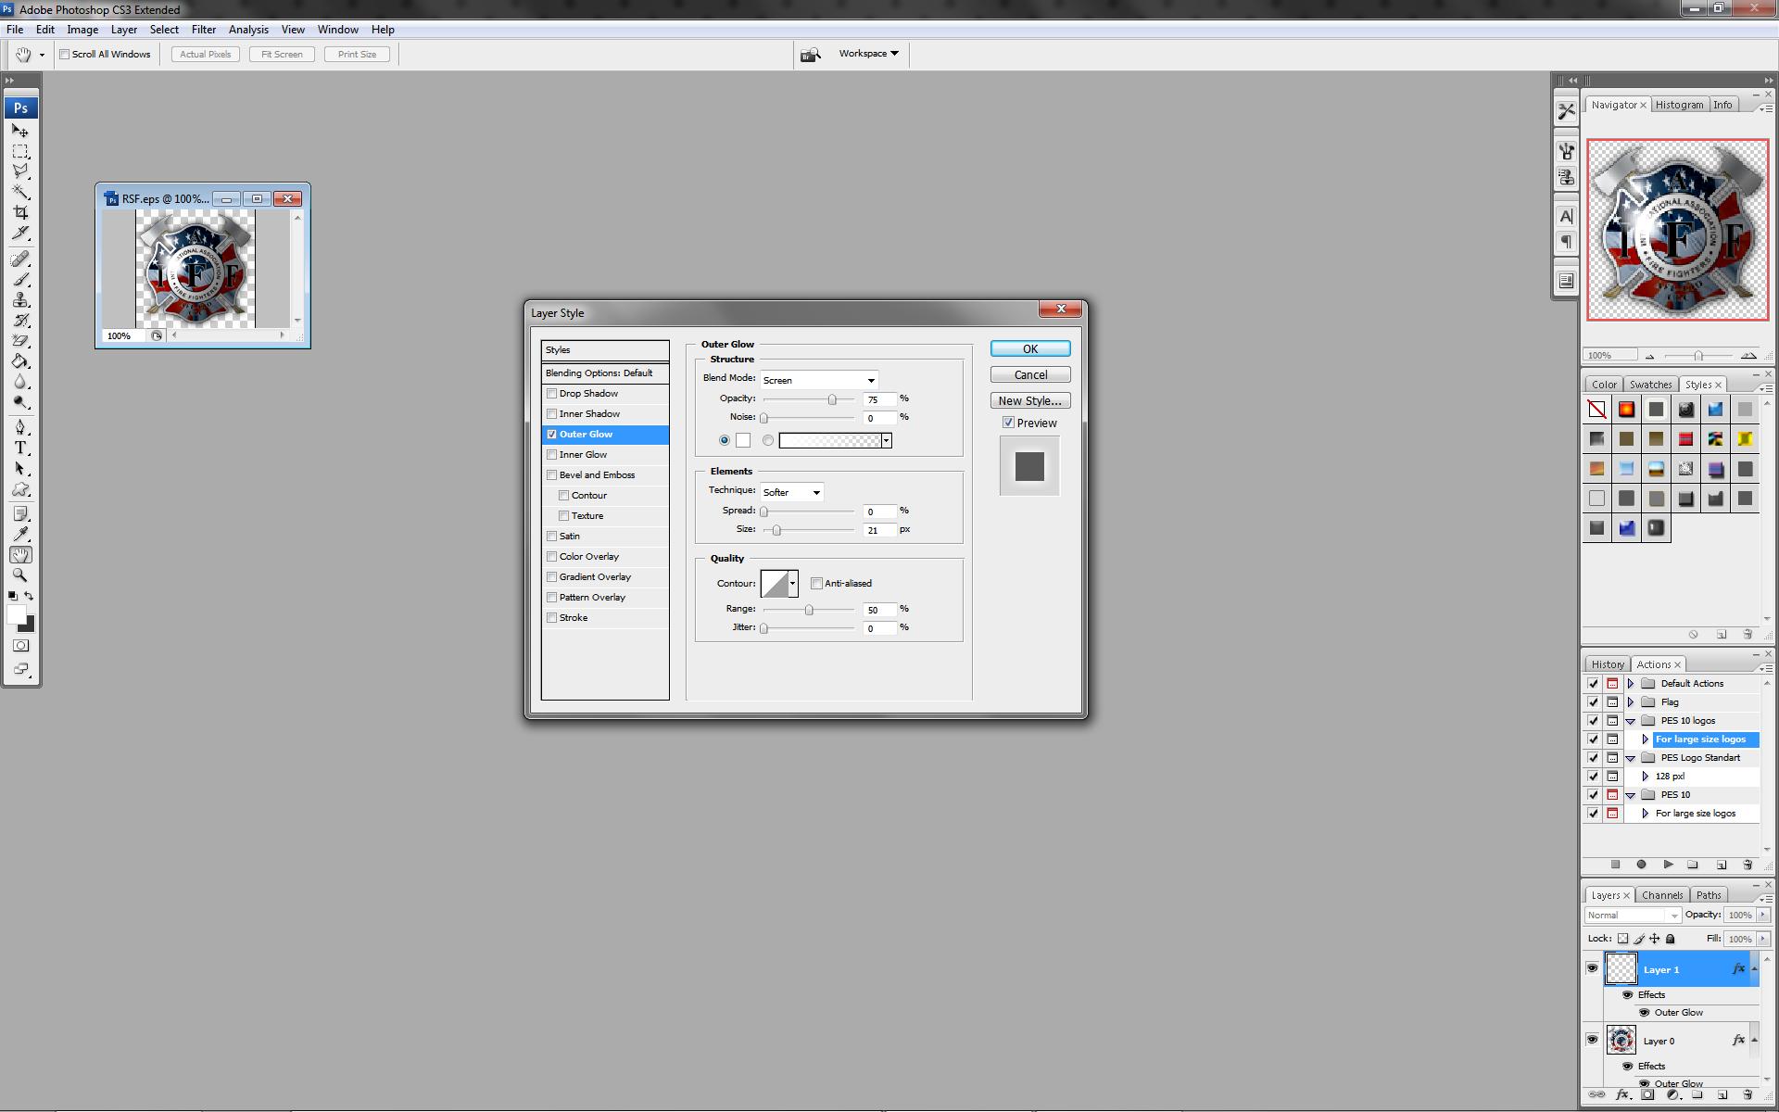
Task: Click the Outer Glow Size slider handle
Action: click(776, 530)
